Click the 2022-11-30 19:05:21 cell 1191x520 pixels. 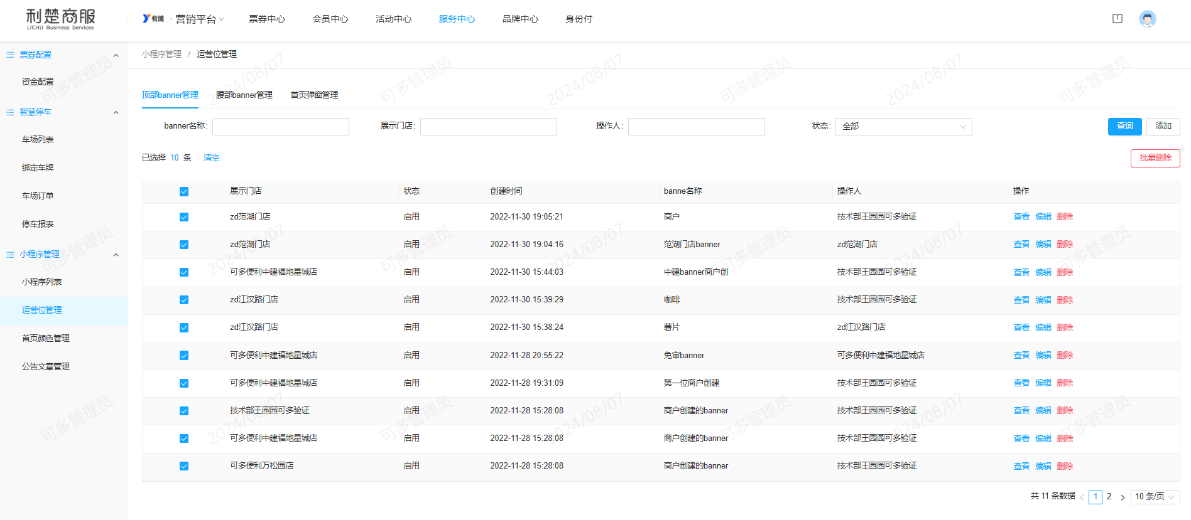[x=526, y=217]
